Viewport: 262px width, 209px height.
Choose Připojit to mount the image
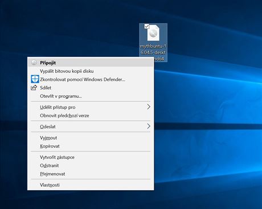coord(91,63)
